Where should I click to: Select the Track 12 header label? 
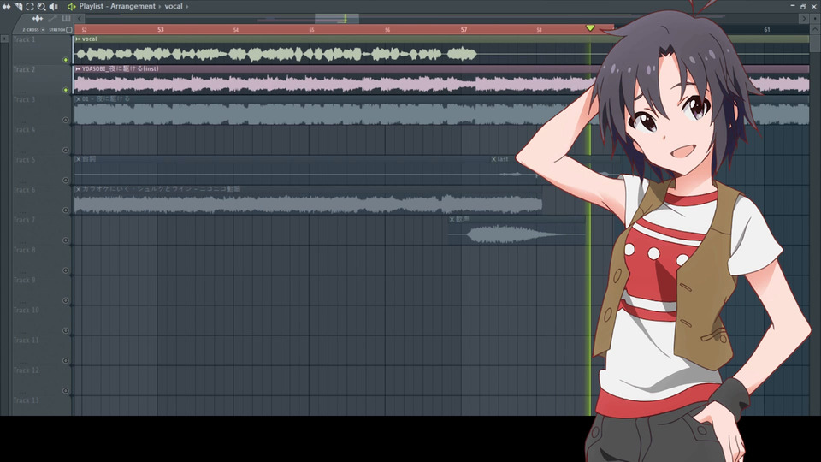click(x=27, y=370)
